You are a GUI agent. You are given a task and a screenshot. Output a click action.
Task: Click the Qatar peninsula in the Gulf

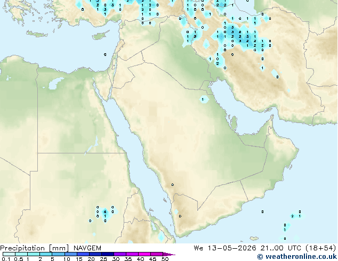point(234,123)
